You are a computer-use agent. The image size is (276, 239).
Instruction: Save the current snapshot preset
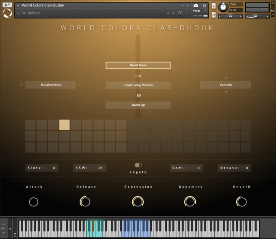pyautogui.click(x=180, y=13)
